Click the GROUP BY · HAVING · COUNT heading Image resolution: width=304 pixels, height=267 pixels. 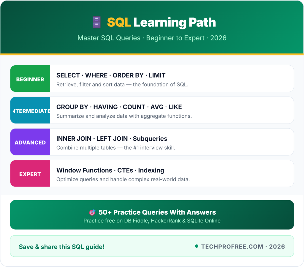point(119,107)
